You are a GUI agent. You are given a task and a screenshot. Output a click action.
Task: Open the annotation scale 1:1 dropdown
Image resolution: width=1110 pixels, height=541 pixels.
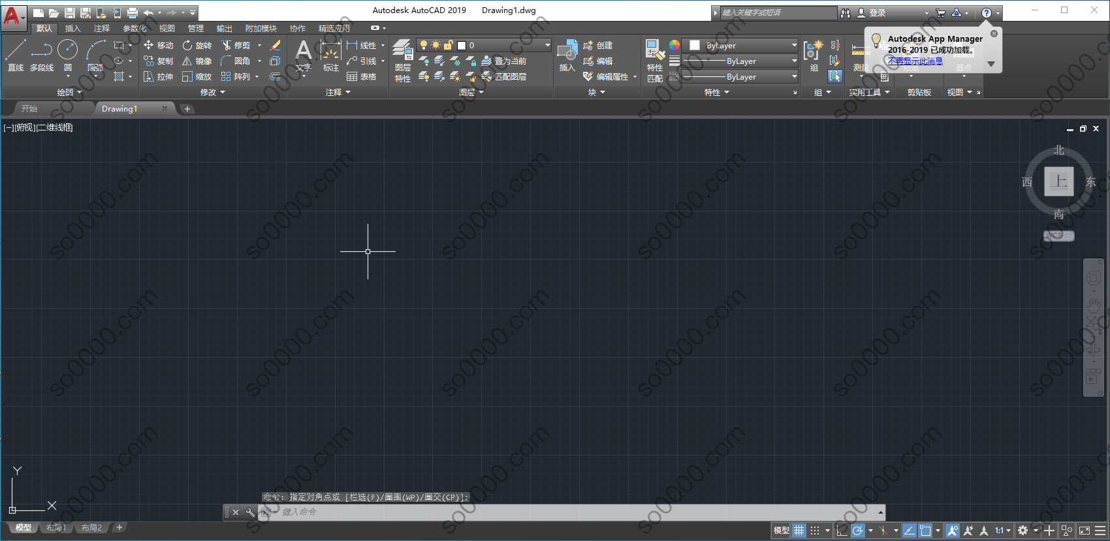[x=1003, y=531]
